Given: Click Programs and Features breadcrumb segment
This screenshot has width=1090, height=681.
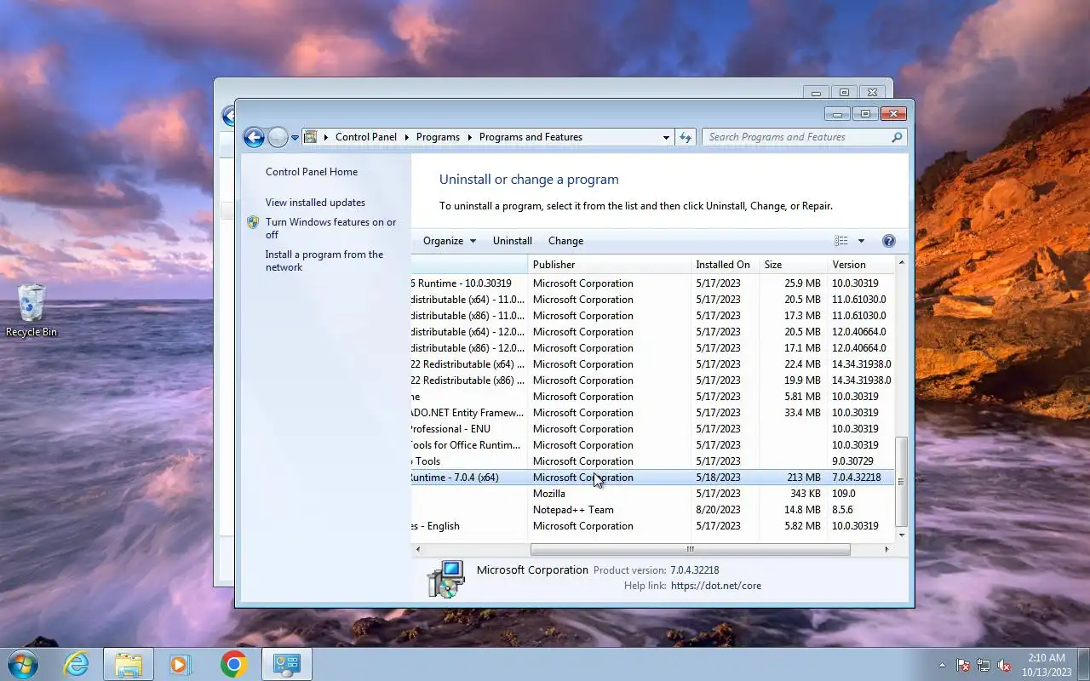Looking at the screenshot, I should [x=531, y=137].
